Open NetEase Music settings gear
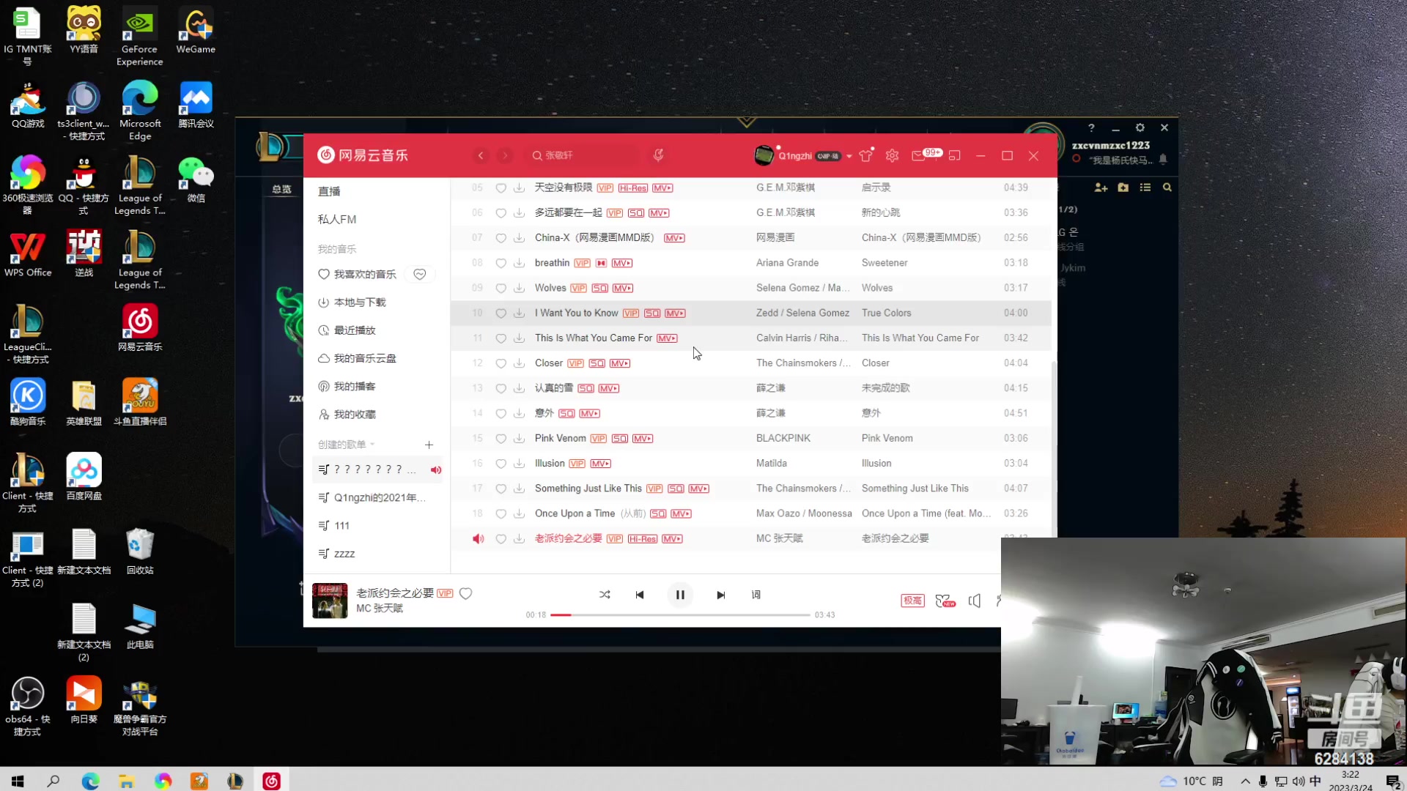The height and width of the screenshot is (791, 1407). point(892,155)
